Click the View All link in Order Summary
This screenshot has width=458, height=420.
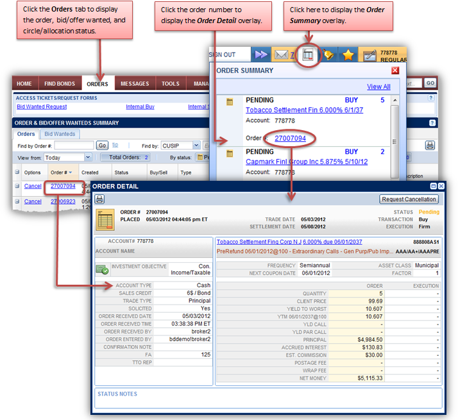coord(378,87)
